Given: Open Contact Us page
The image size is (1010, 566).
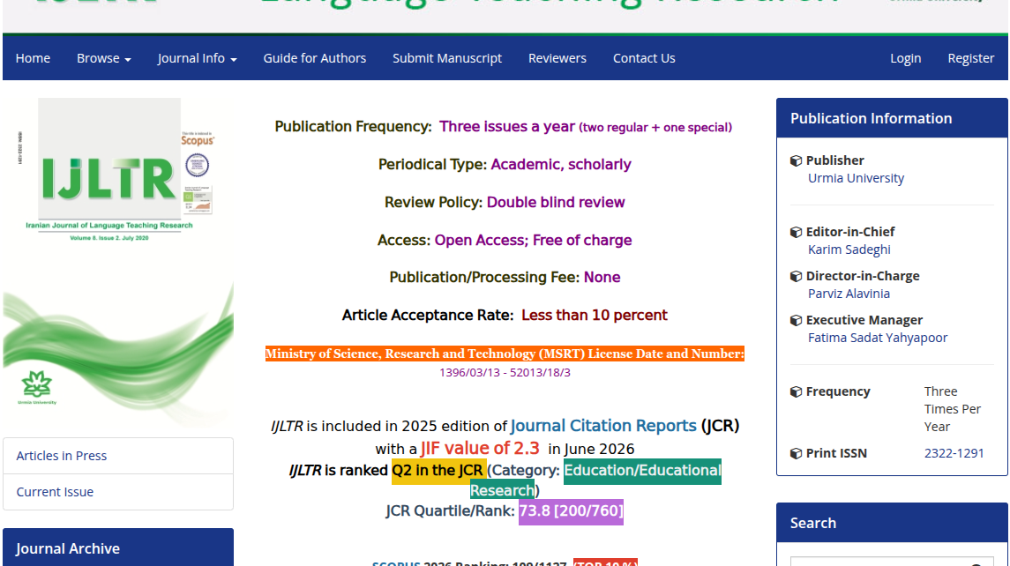Looking at the screenshot, I should (644, 58).
